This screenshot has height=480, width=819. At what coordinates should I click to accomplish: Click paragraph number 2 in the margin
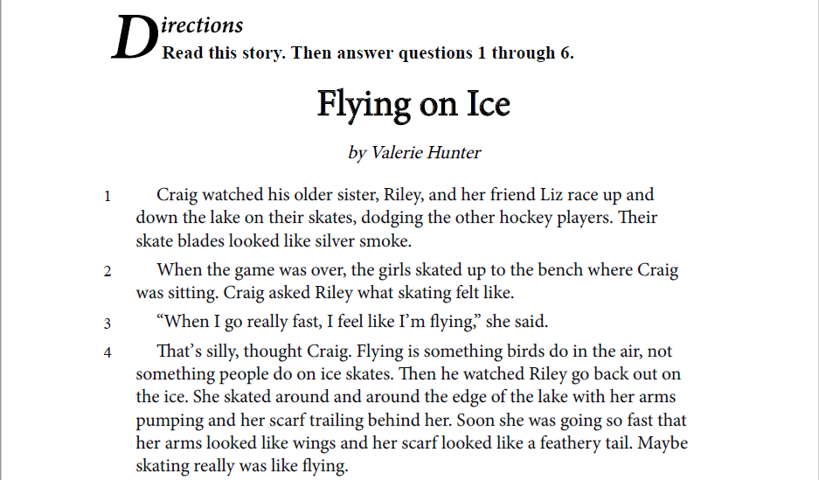tap(108, 272)
